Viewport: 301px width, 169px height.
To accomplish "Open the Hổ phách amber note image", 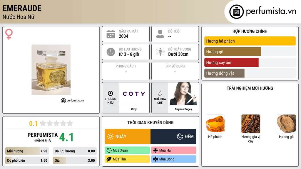I will pyautogui.click(x=215, y=124).
